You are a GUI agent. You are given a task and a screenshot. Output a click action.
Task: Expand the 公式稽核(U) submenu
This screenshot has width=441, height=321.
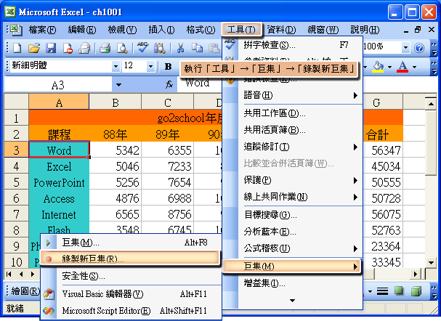pos(292,248)
